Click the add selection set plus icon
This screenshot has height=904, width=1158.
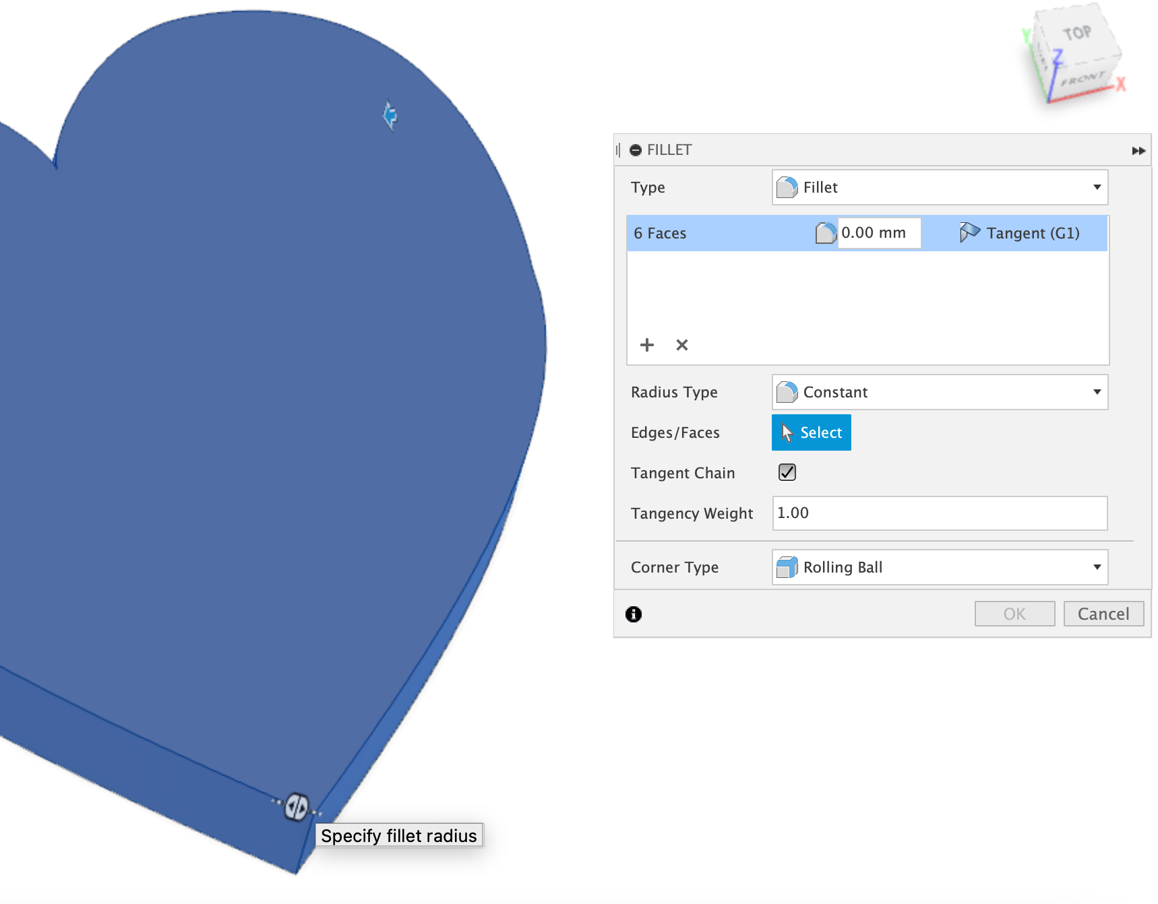647,345
